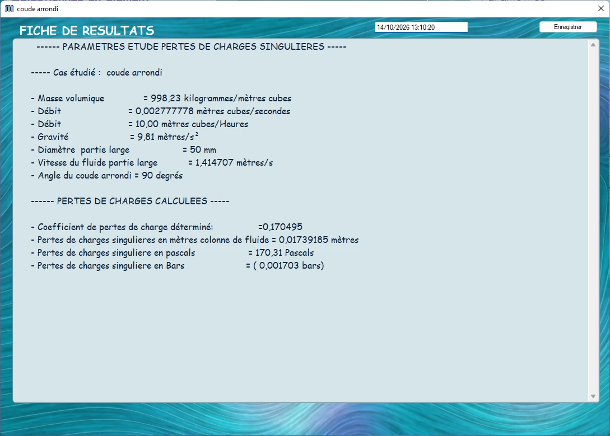The height and width of the screenshot is (436, 610).
Task: Click the Débit 10,00 mètres cubes/Heures line
Action: (139, 124)
